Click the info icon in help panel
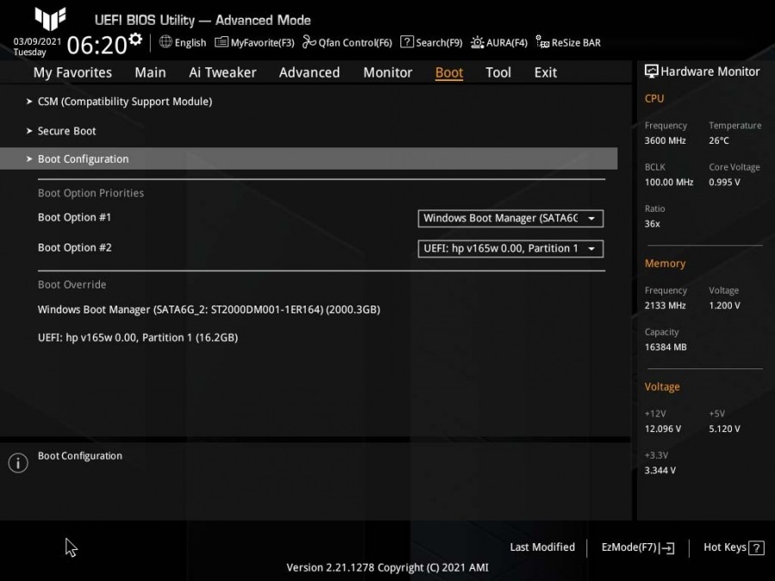The width and height of the screenshot is (775, 581). pos(18,463)
